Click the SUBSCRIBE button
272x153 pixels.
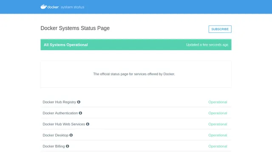[x=220, y=29]
